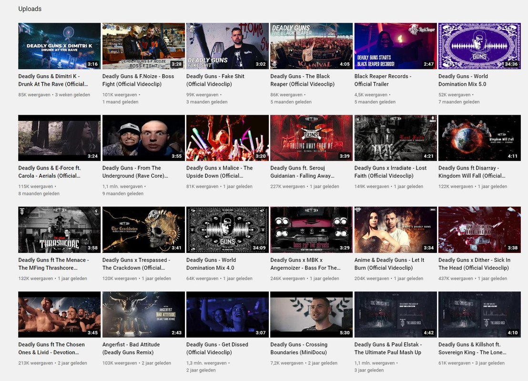Image resolution: width=528 pixels, height=381 pixels.
Task: Click title 'Deadly Guns & E-Force ft. Carola - Aerials'
Action: (x=50, y=171)
